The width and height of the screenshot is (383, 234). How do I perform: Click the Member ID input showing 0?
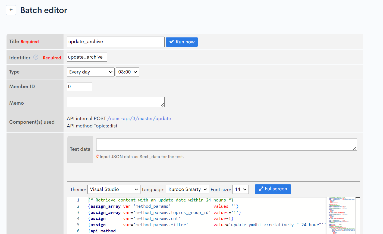[79, 86]
